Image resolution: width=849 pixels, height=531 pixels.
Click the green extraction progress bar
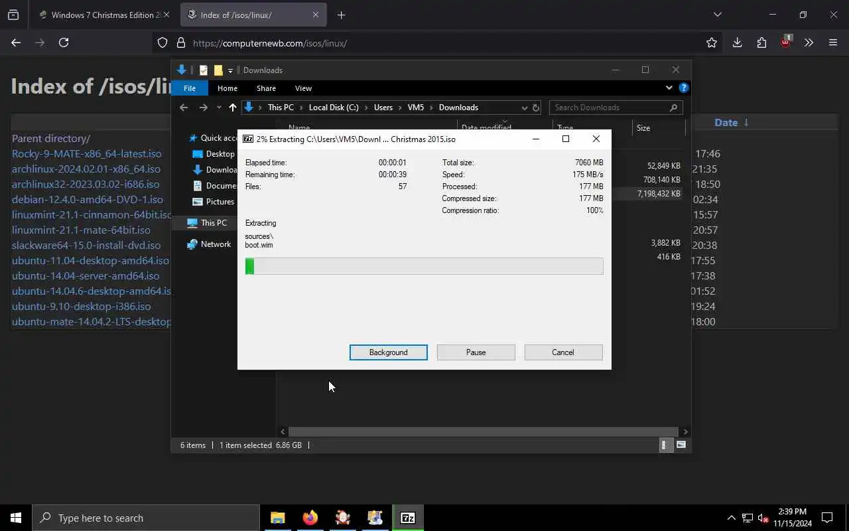coord(424,266)
